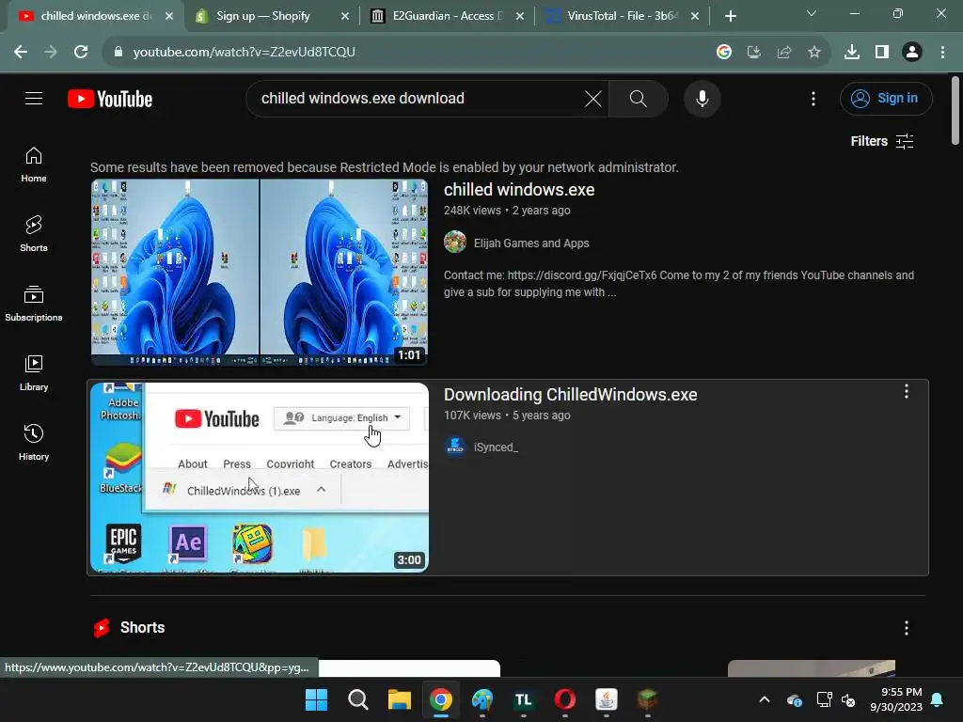Image resolution: width=963 pixels, height=722 pixels.
Task: Open Chrome profile avatar icon
Action: pos(912,52)
